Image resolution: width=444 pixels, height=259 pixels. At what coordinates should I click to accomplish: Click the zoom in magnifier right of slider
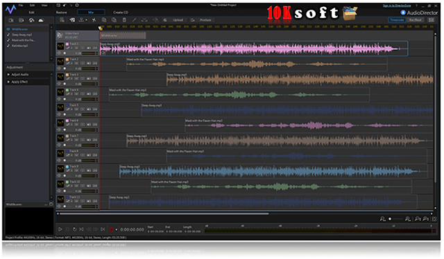408,219
